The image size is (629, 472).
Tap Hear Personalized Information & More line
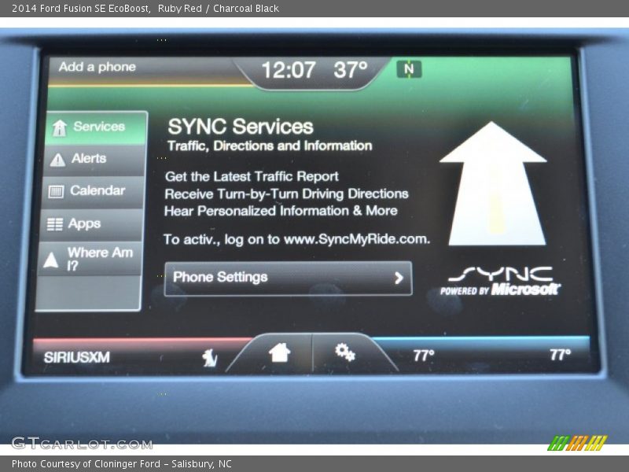(281, 211)
